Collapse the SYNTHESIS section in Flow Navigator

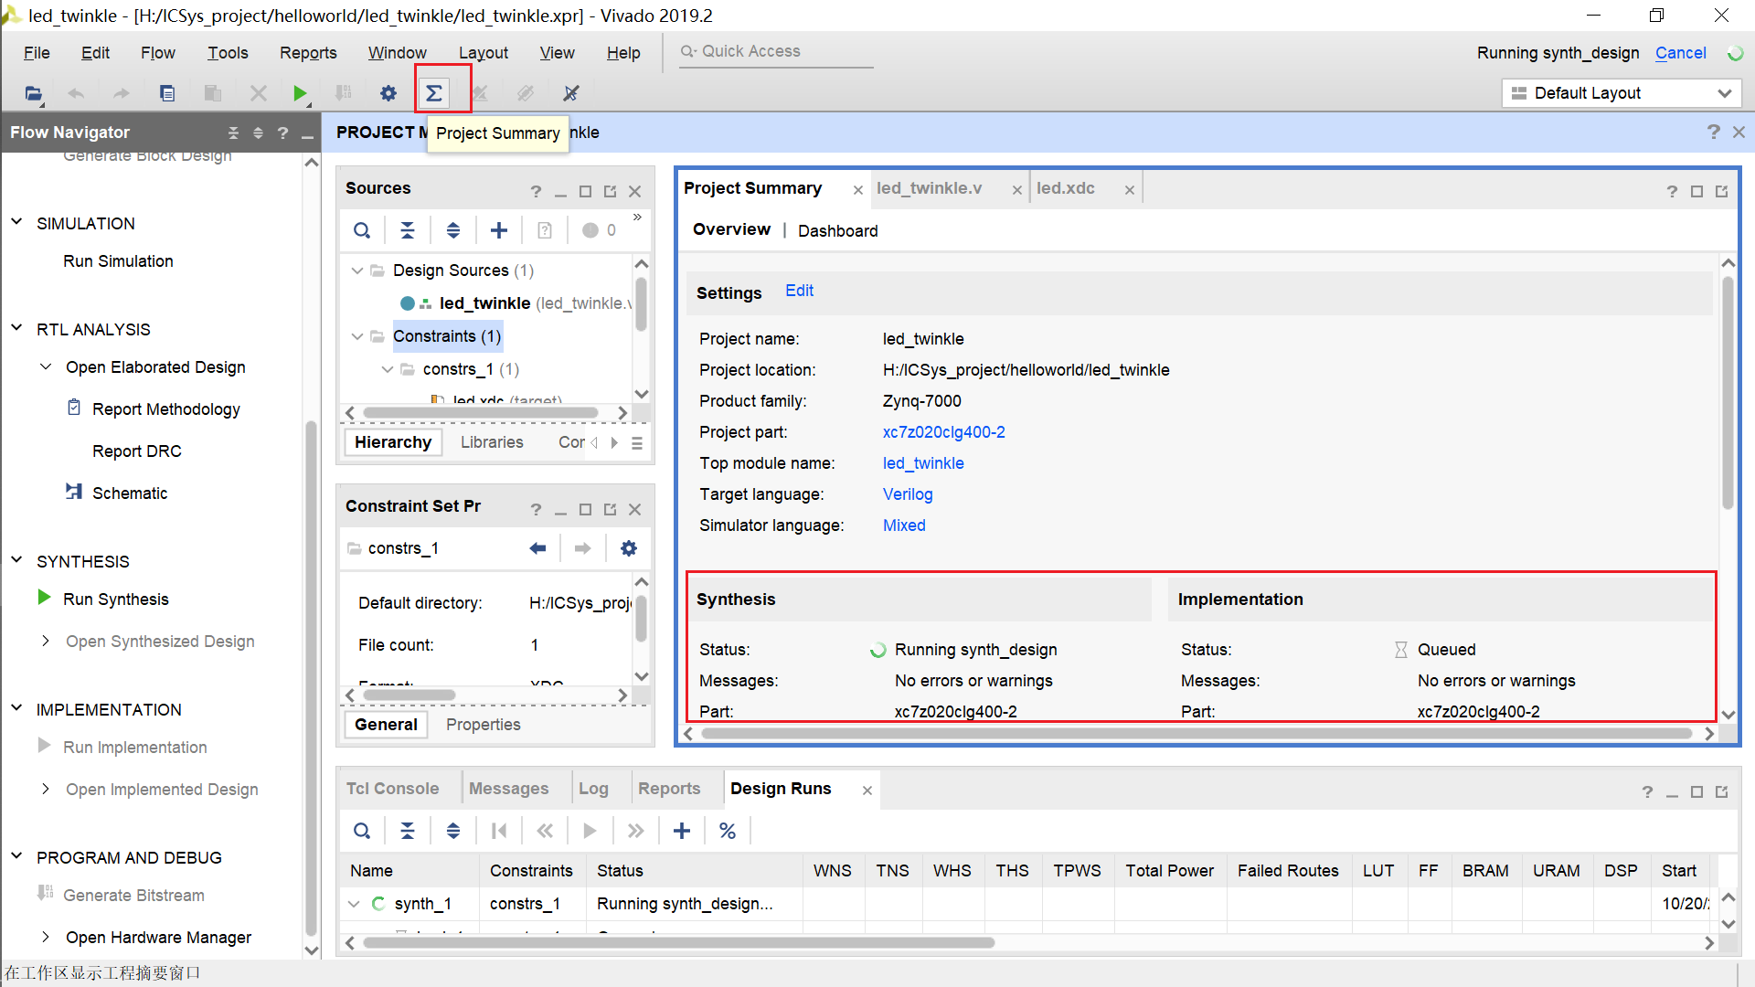click(x=16, y=560)
